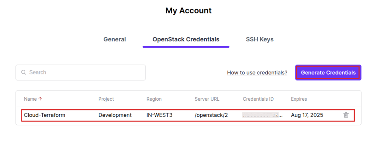Screen dimensions: 386x154
Task: Click the IN-WEST3 region cell
Action: (159, 115)
